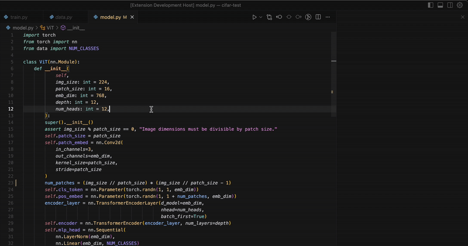The image size is (468, 246).
Task: Click 'batch_first=True' on line 28
Action: [183, 216]
